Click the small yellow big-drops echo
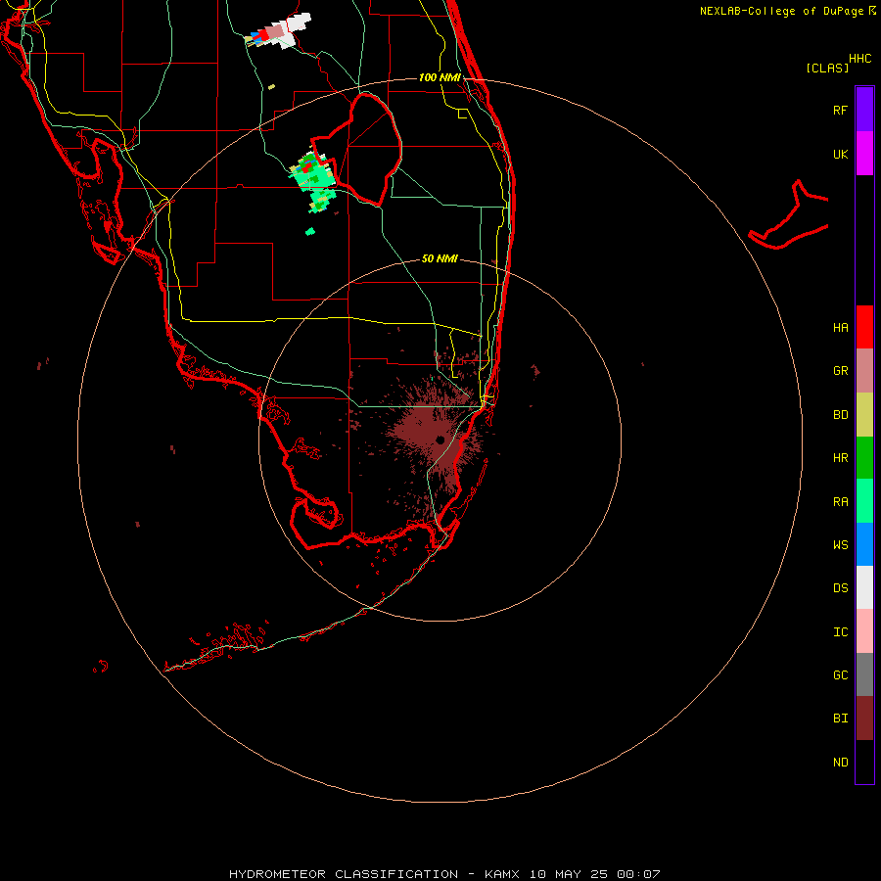 tap(272, 86)
